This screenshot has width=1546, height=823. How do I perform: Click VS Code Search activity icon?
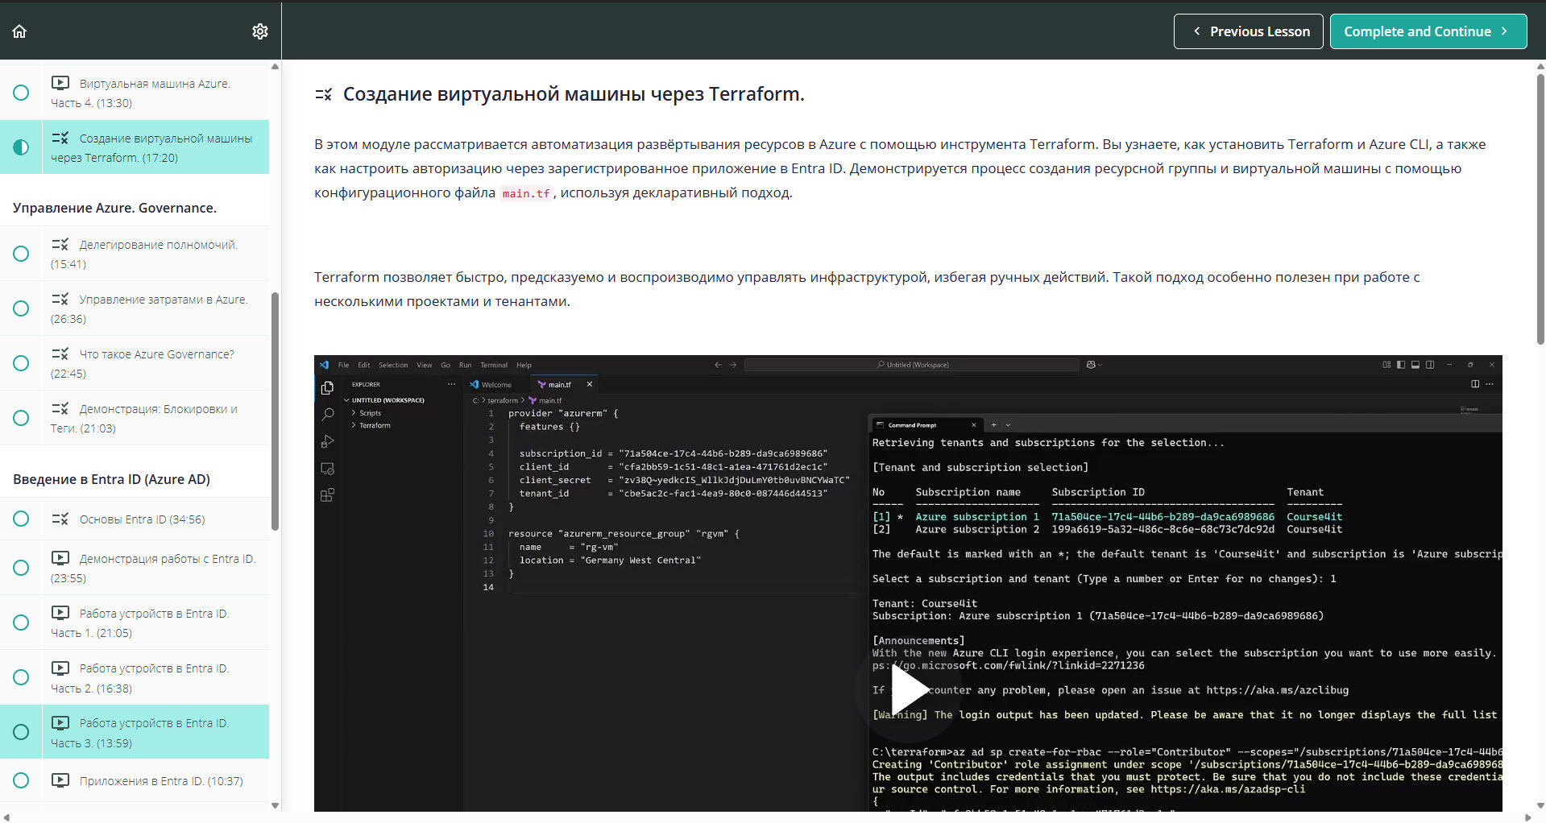(x=327, y=415)
